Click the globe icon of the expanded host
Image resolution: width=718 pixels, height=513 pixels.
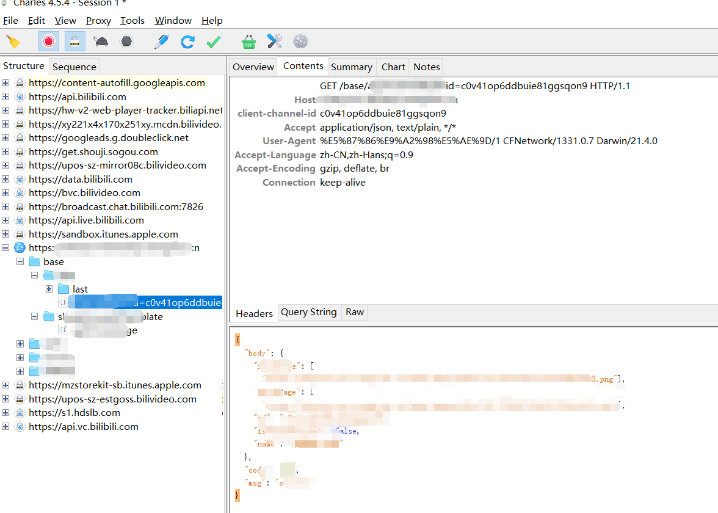coord(20,248)
